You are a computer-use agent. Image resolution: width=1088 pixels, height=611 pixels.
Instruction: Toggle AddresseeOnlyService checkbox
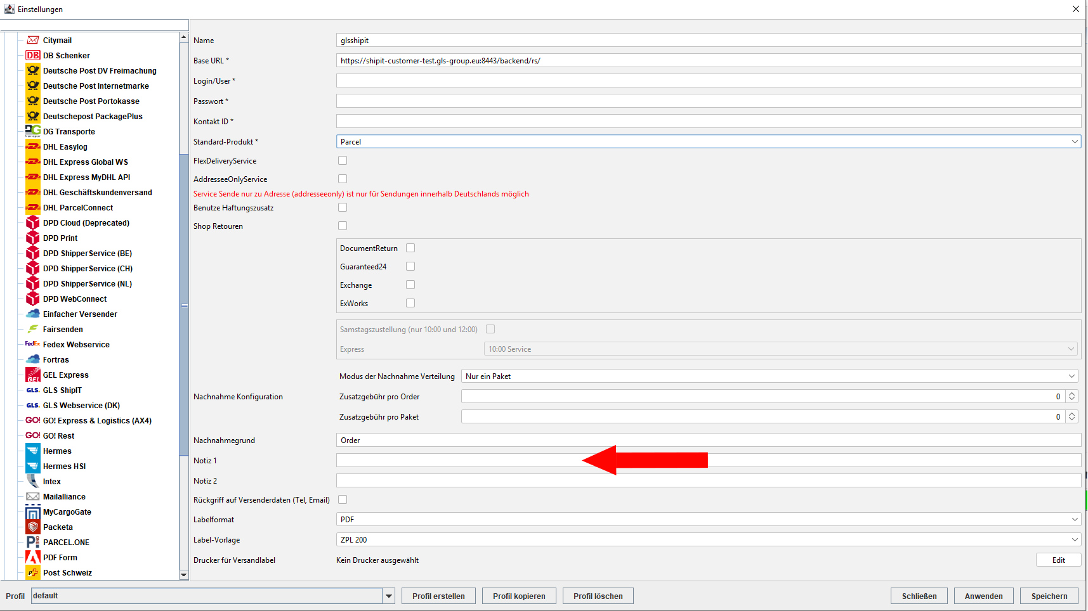click(x=343, y=179)
